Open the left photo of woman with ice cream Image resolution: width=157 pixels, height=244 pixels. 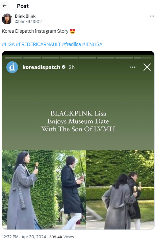[x=44, y=190]
